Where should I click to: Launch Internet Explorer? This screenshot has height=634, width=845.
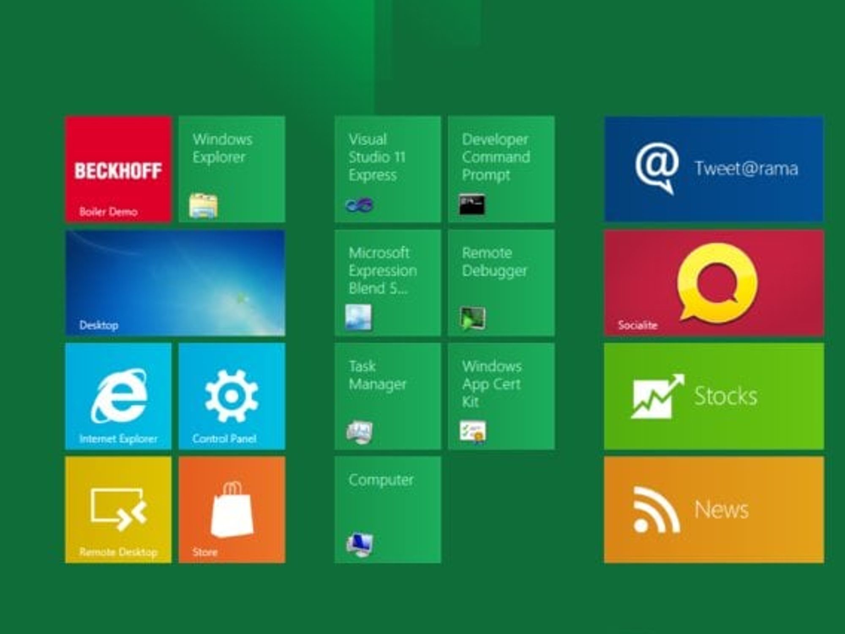tap(118, 396)
